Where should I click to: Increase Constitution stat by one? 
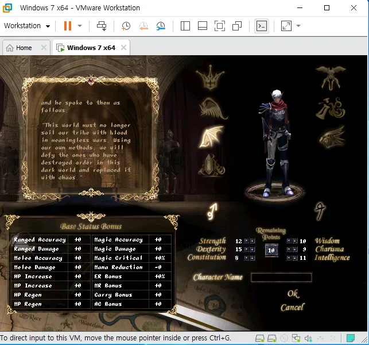coord(253,258)
